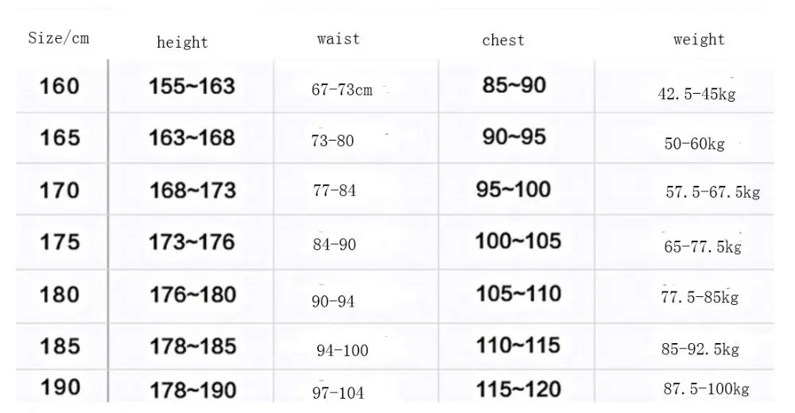Image resolution: width=795 pixels, height=413 pixels.
Task: Click size 175 in first column
Action: coord(60,241)
